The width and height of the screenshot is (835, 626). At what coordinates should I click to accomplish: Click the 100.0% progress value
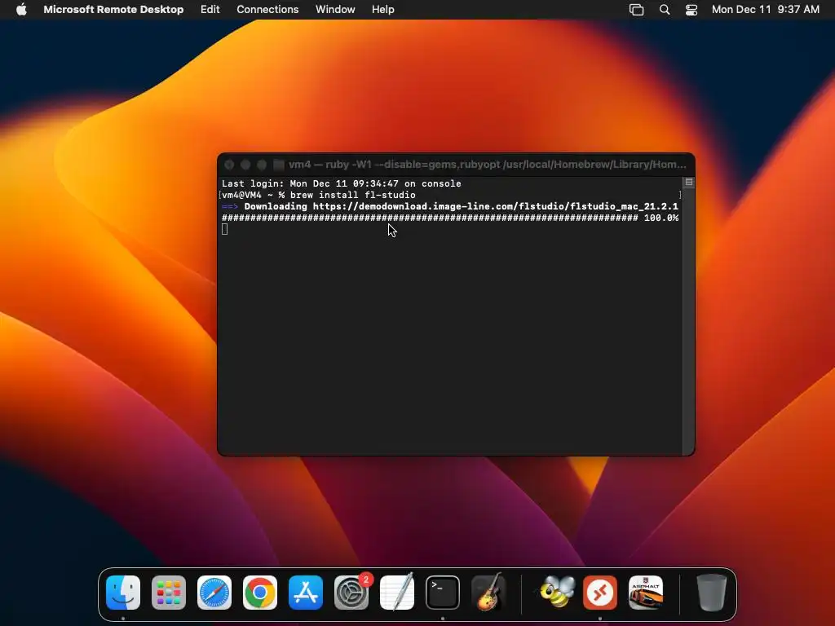661,218
